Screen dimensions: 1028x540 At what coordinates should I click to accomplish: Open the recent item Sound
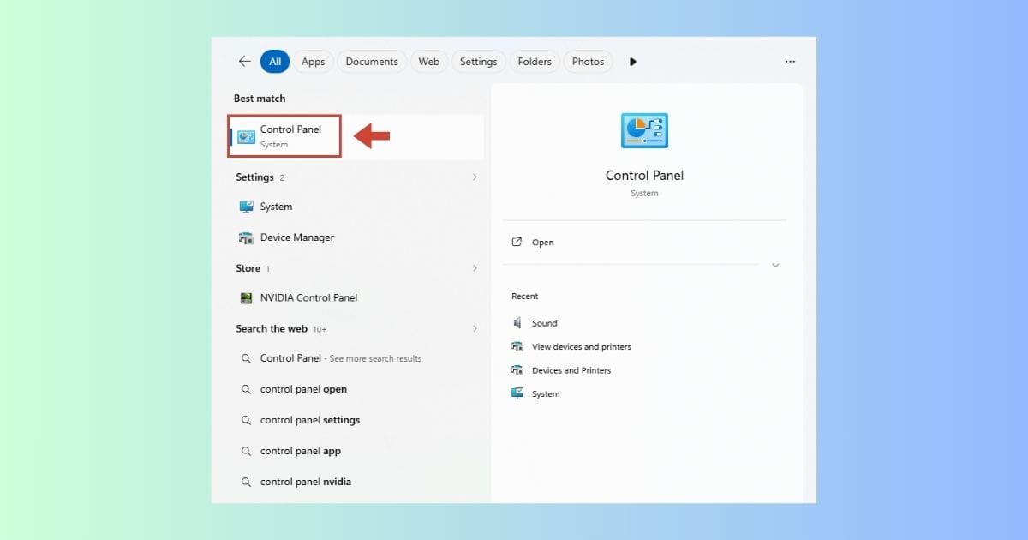pyautogui.click(x=544, y=323)
